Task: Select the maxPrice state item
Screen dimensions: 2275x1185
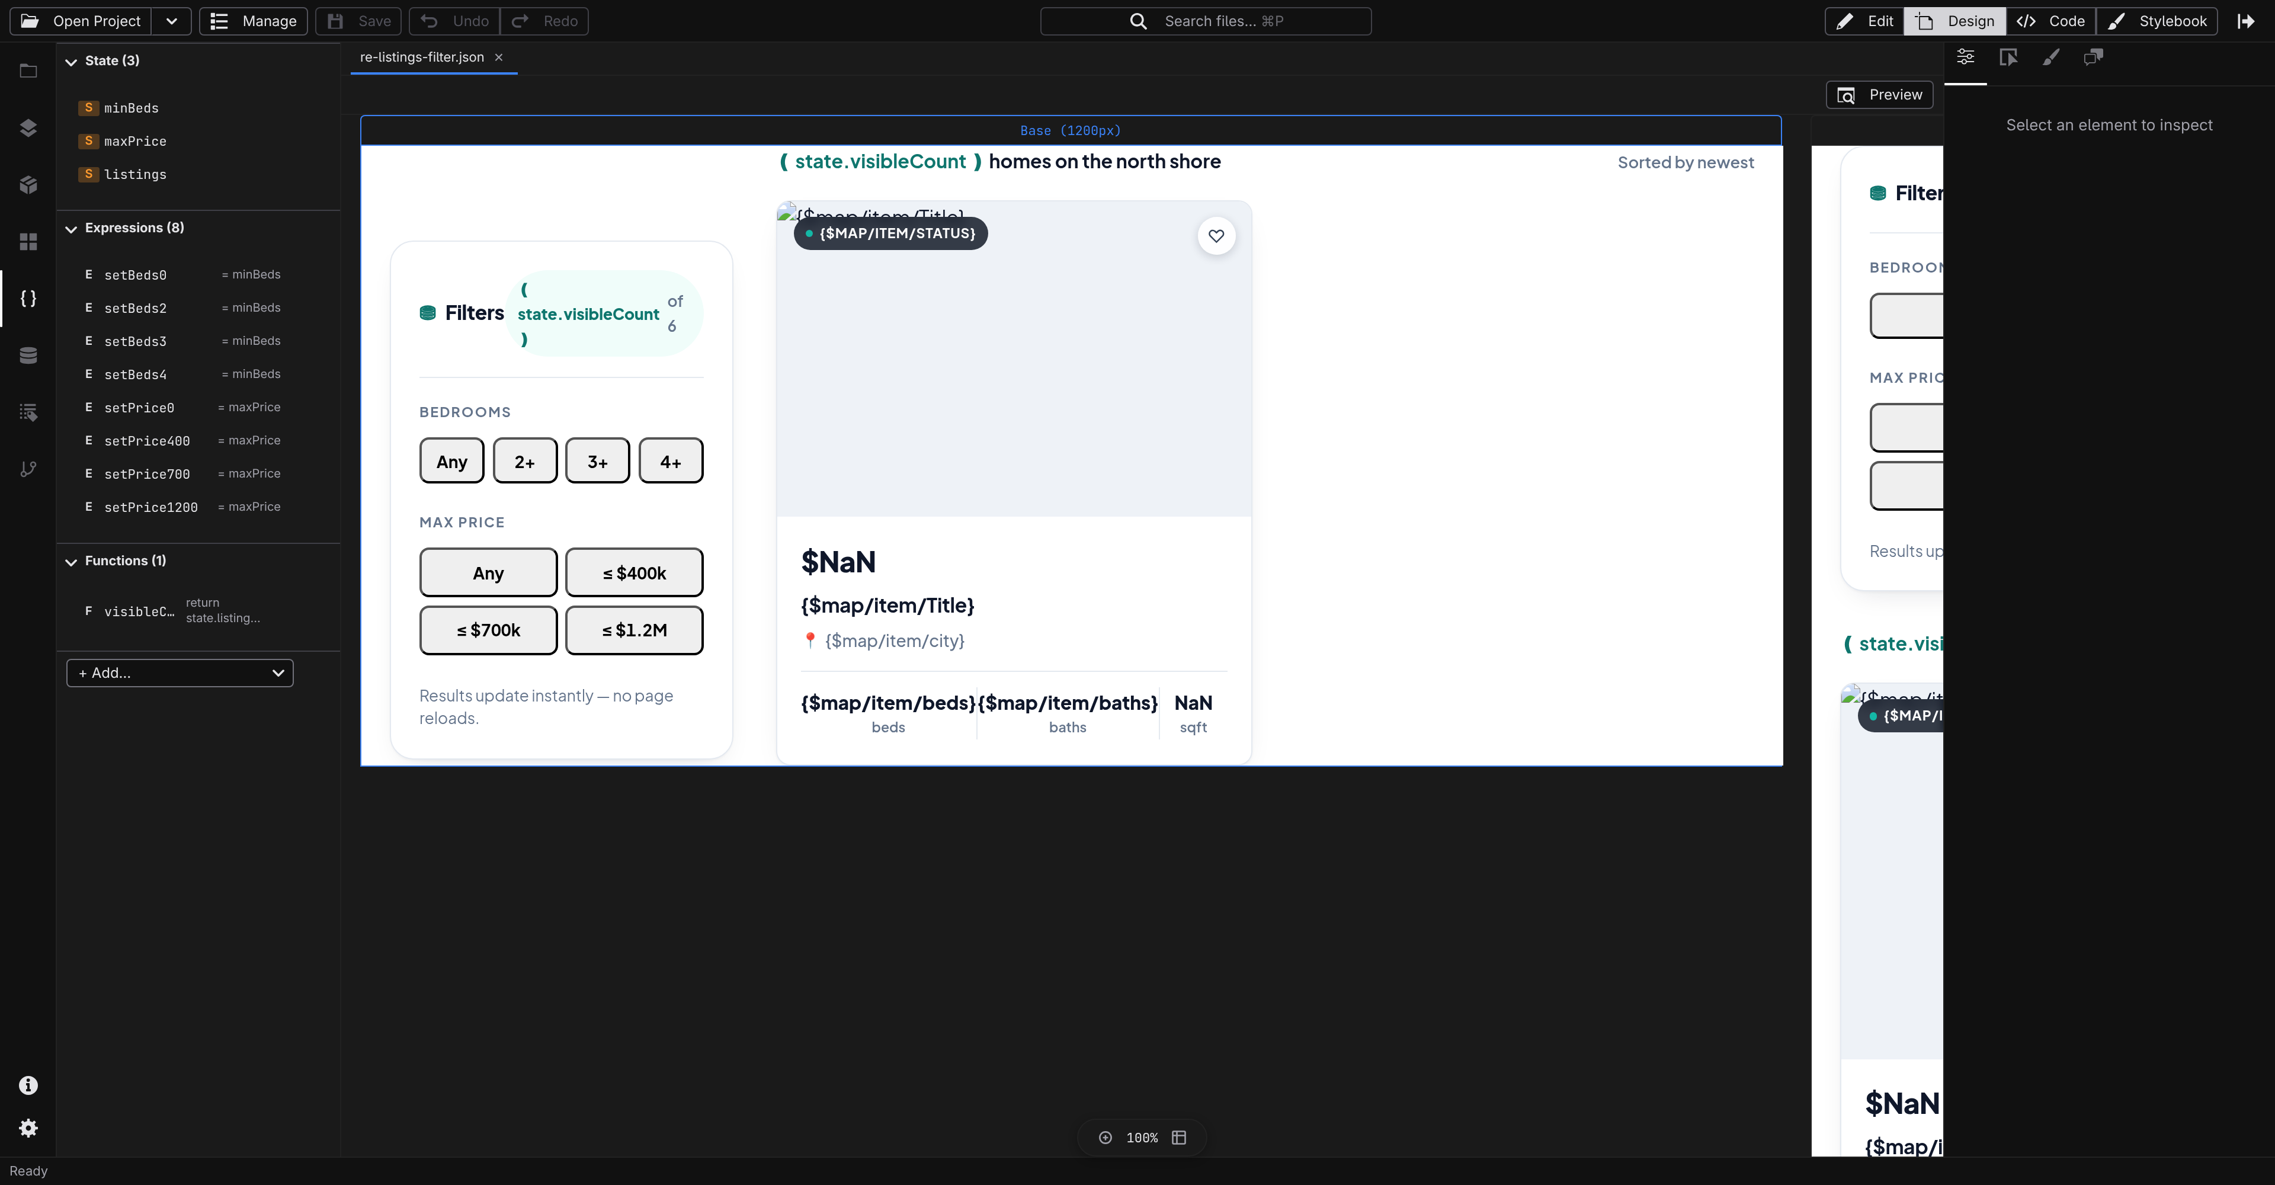Action: 198,141
